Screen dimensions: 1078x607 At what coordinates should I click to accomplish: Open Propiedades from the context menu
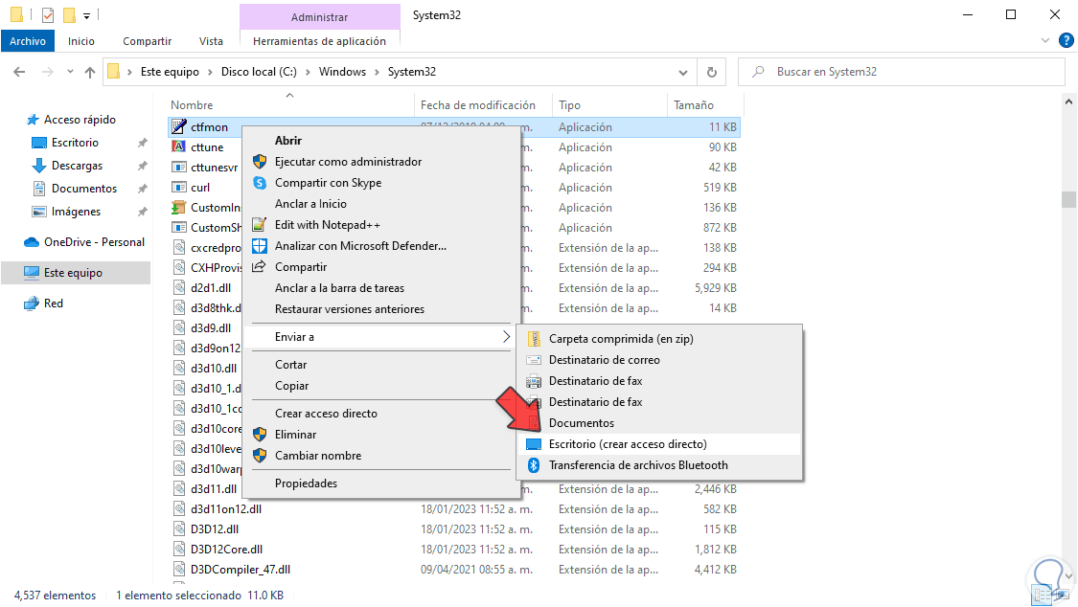pos(382,483)
